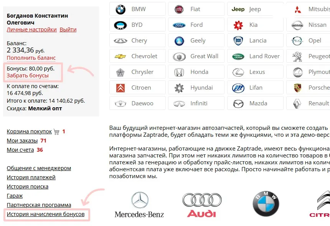Open the Mazda brand logo
This screenshot has height=226, width=330.
click(238, 103)
